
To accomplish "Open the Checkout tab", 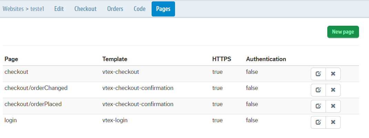I will pyautogui.click(x=85, y=9).
